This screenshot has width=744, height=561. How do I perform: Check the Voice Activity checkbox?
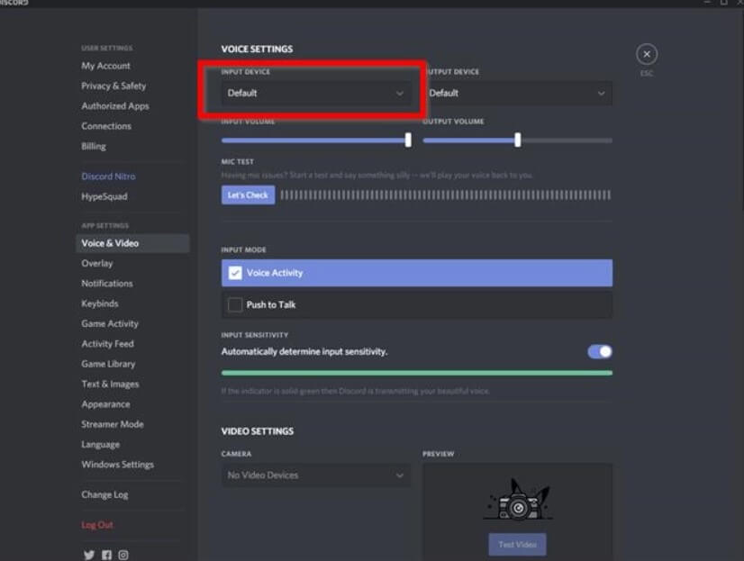(235, 273)
